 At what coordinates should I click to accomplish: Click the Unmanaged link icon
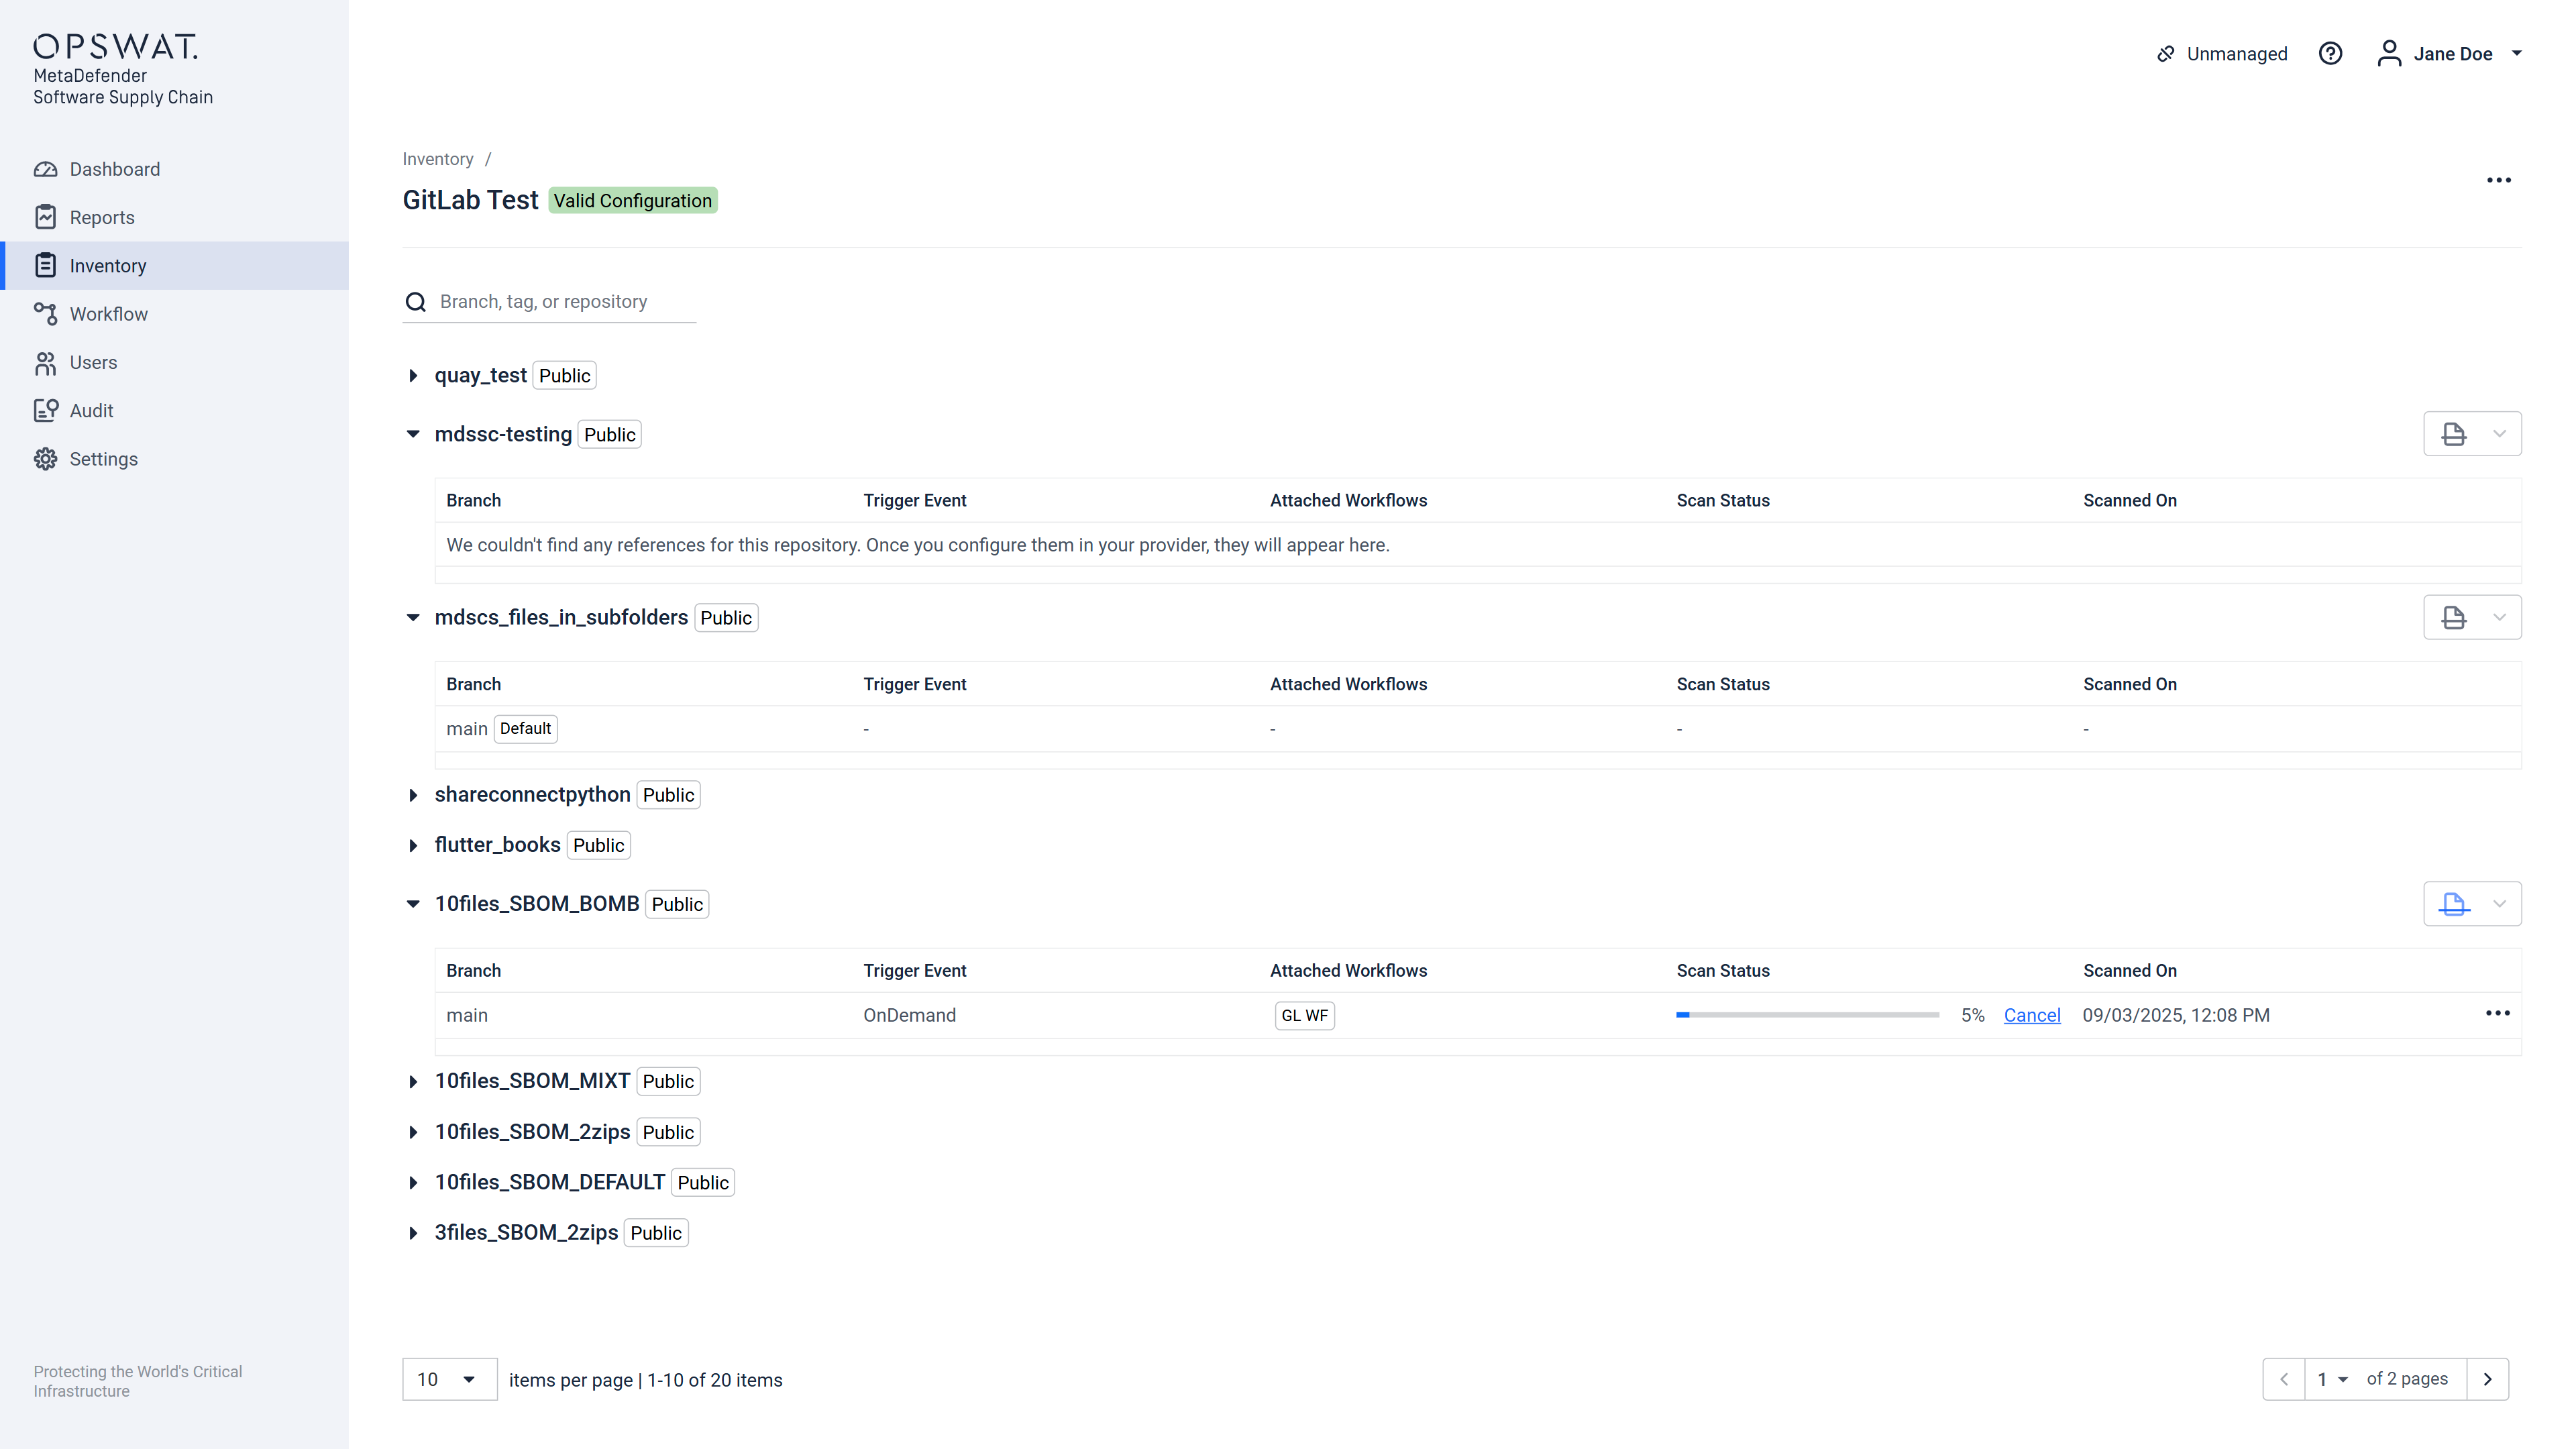pyautogui.click(x=2166, y=54)
